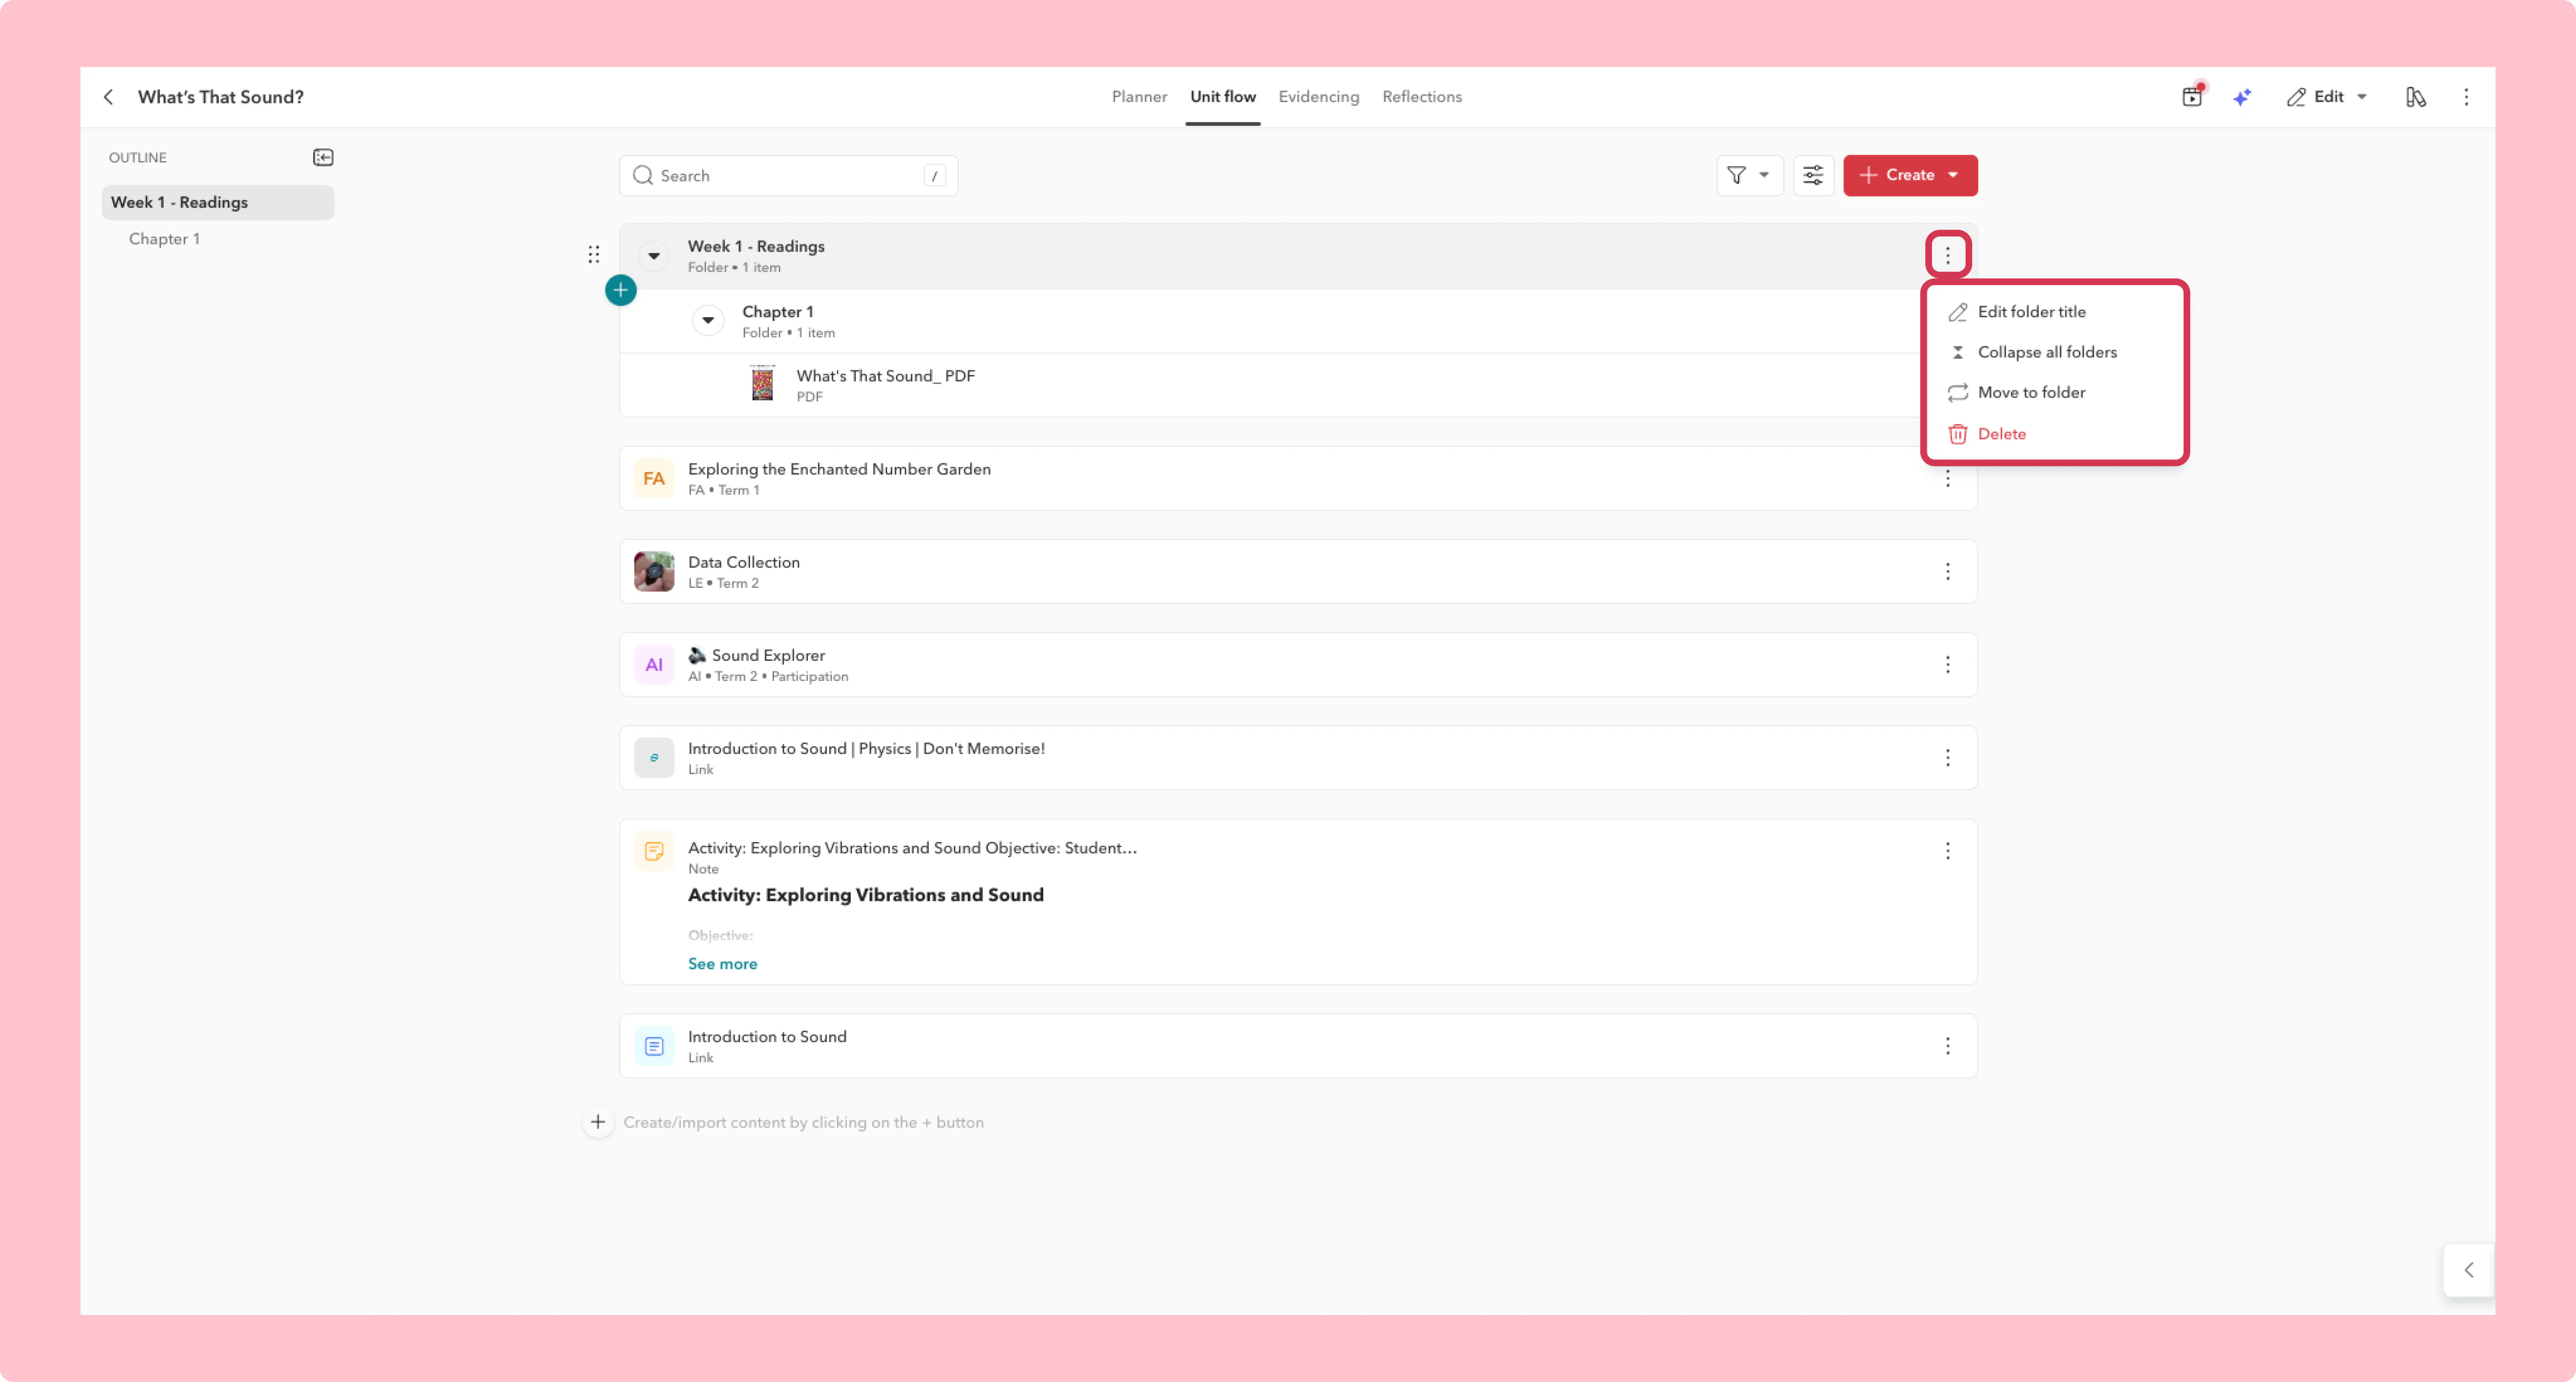2576x1382 pixels.
Task: Open the Evidencing tab
Action: click(x=1318, y=97)
